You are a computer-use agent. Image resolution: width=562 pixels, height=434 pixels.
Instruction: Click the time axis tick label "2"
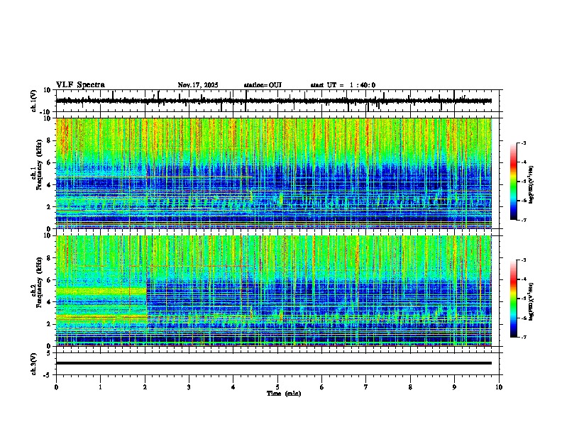[145, 387]
